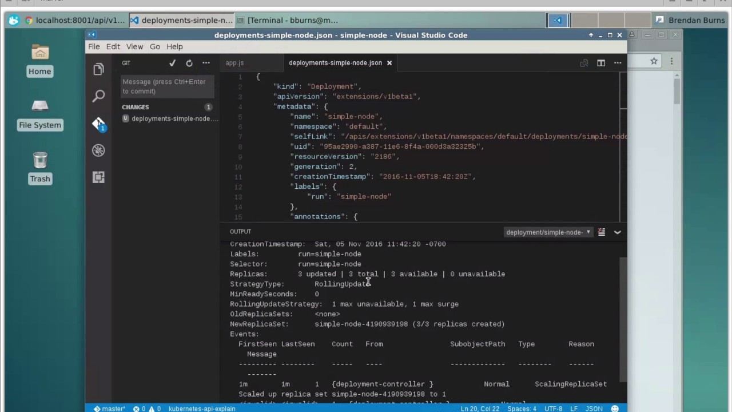Select deployments-simple-node file in CHANGES list
The image size is (732, 412).
[x=170, y=118]
